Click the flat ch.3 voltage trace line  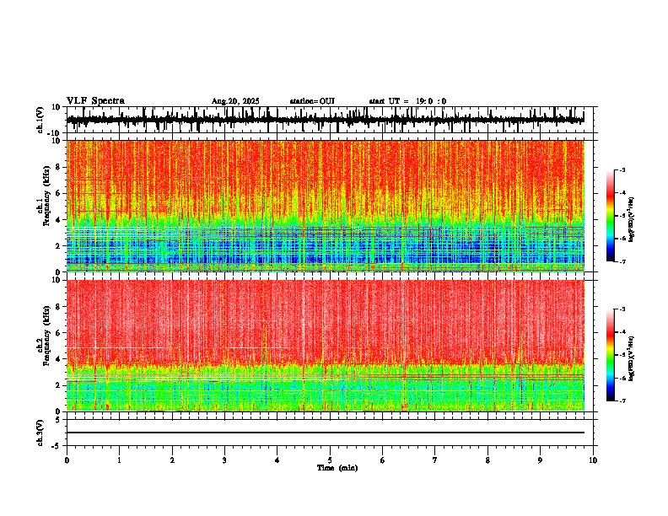pos(325,433)
